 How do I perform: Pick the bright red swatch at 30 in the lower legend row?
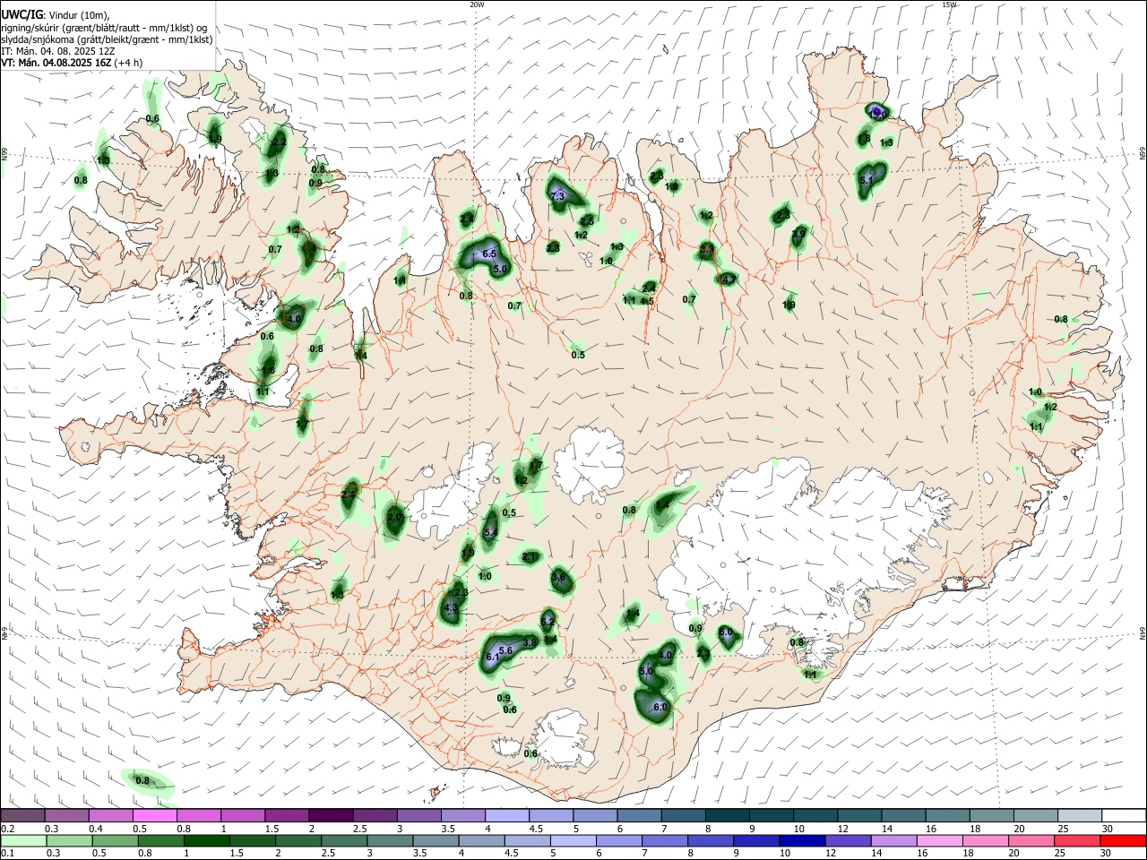point(1124,841)
